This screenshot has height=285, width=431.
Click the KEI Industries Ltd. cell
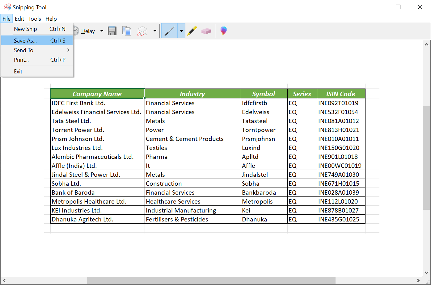pyautogui.click(x=97, y=210)
